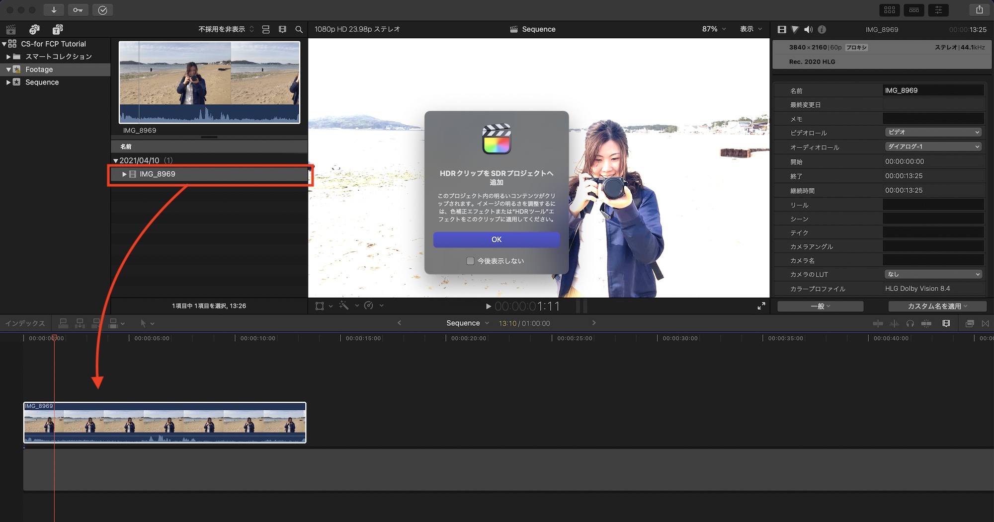The height and width of the screenshot is (522, 994).
Task: Open browser search magnifier icon
Action: tap(299, 29)
